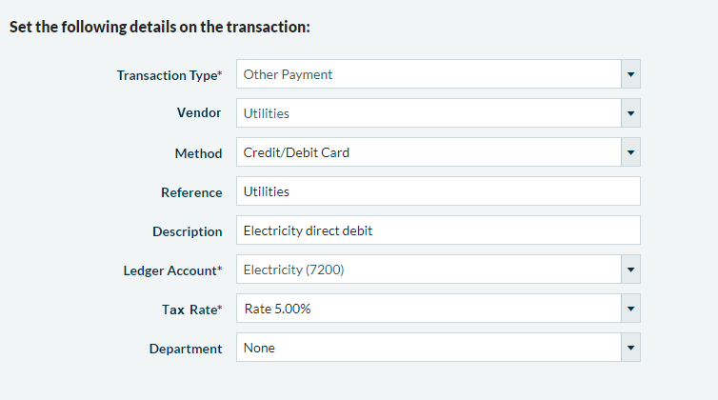The width and height of the screenshot is (718, 400).
Task: Click the 'Description' field label
Action: [x=187, y=231]
